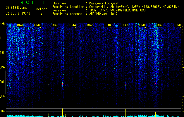
Task: Select the file name 05181940.png
Action: coord(16,8)
